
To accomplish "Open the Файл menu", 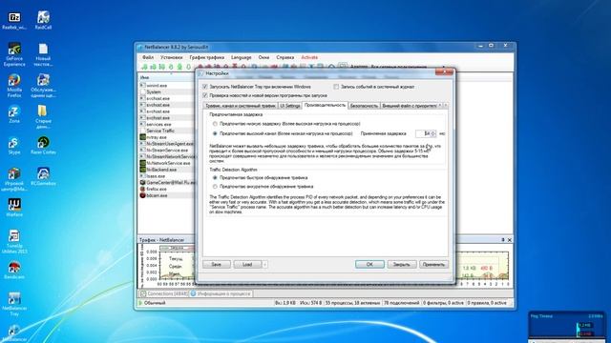I will coord(148,57).
